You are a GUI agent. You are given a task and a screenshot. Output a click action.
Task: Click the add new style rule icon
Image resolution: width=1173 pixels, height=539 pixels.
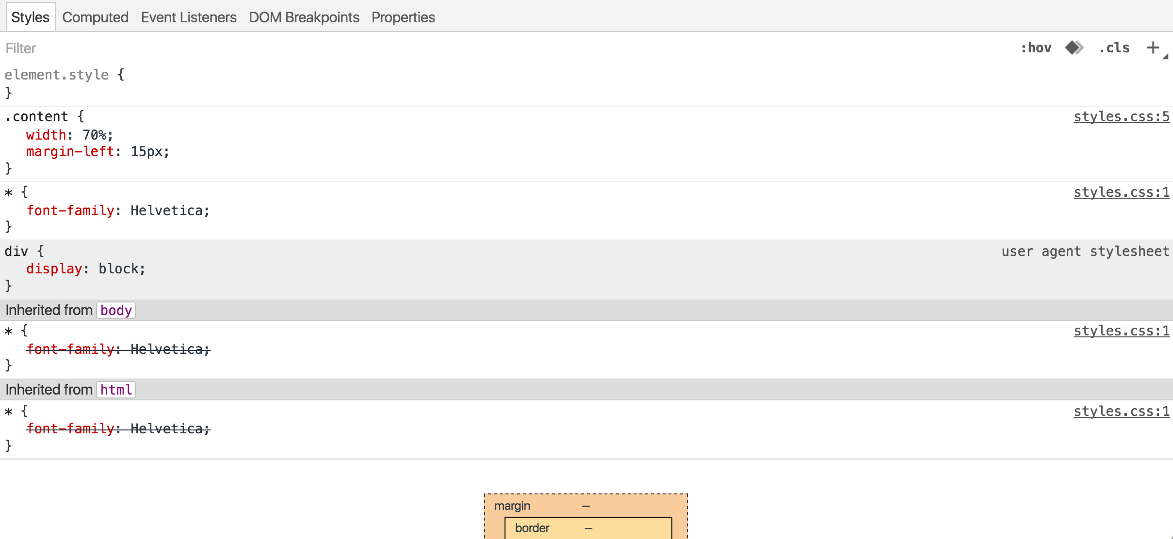point(1154,48)
